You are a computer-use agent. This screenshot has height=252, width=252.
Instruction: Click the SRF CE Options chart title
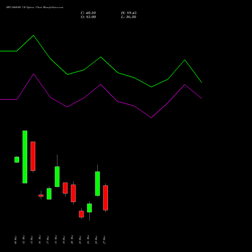point(35,8)
